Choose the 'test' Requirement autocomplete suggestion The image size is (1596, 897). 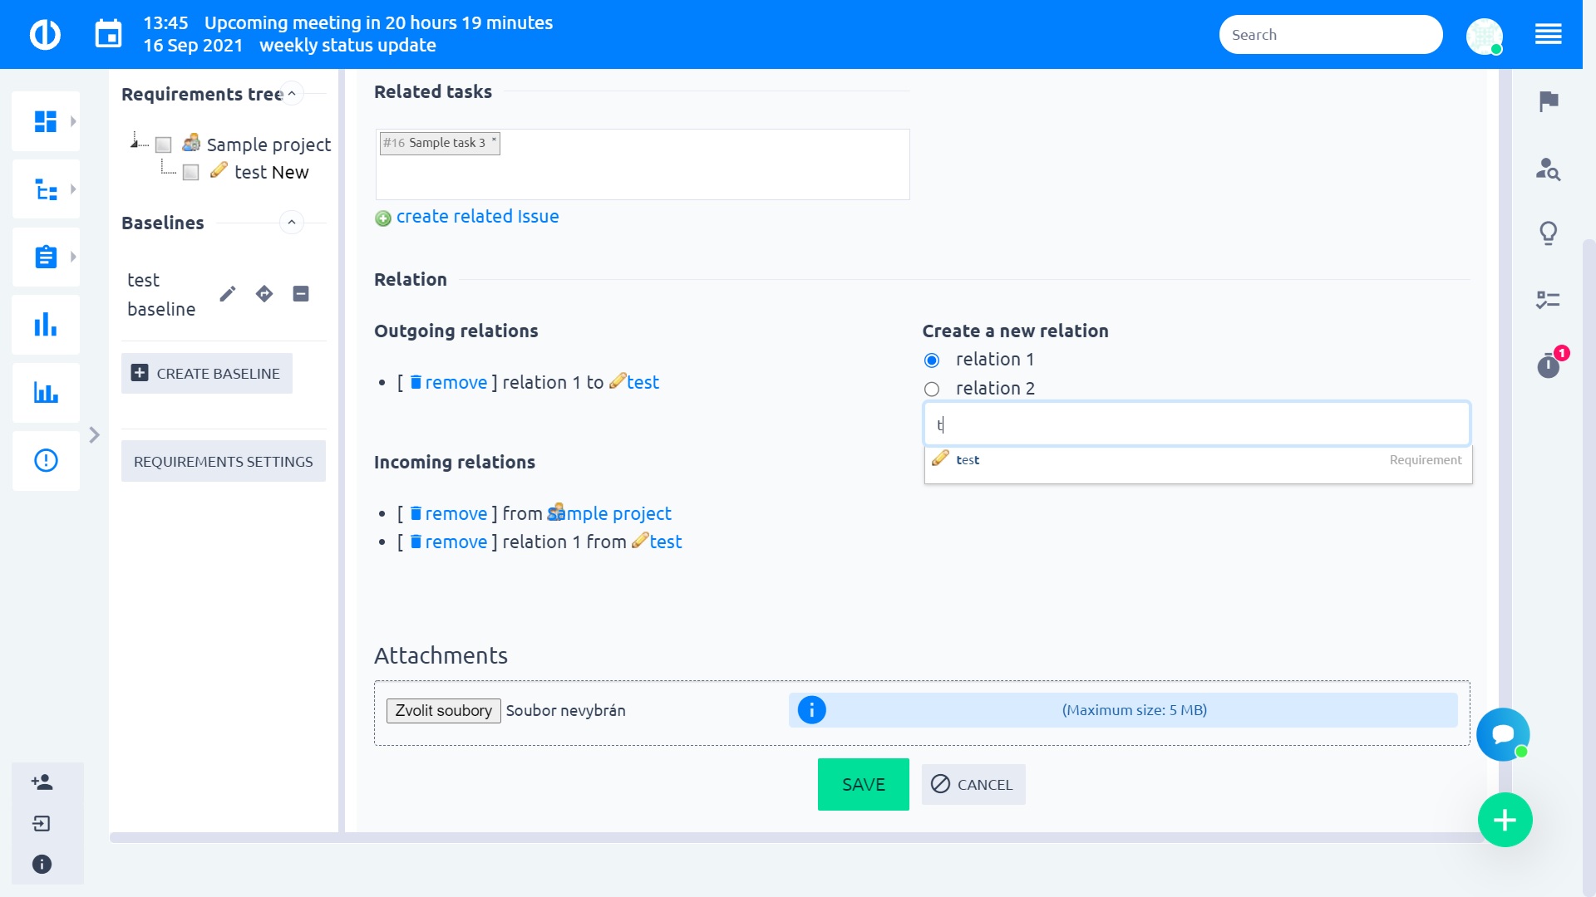click(x=968, y=460)
